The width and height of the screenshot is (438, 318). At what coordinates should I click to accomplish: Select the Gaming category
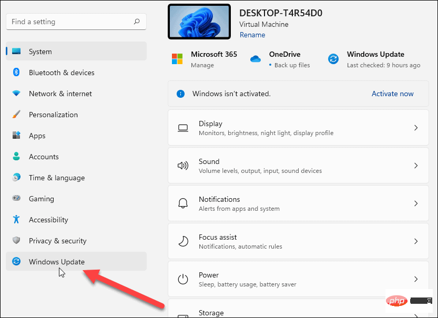(x=76, y=198)
